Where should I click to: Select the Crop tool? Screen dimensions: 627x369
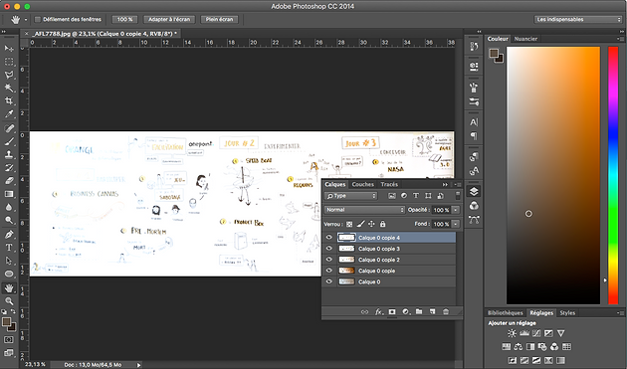click(9, 100)
